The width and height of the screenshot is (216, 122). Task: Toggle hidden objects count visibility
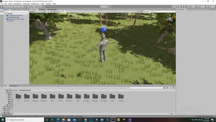[x=60, y=12]
